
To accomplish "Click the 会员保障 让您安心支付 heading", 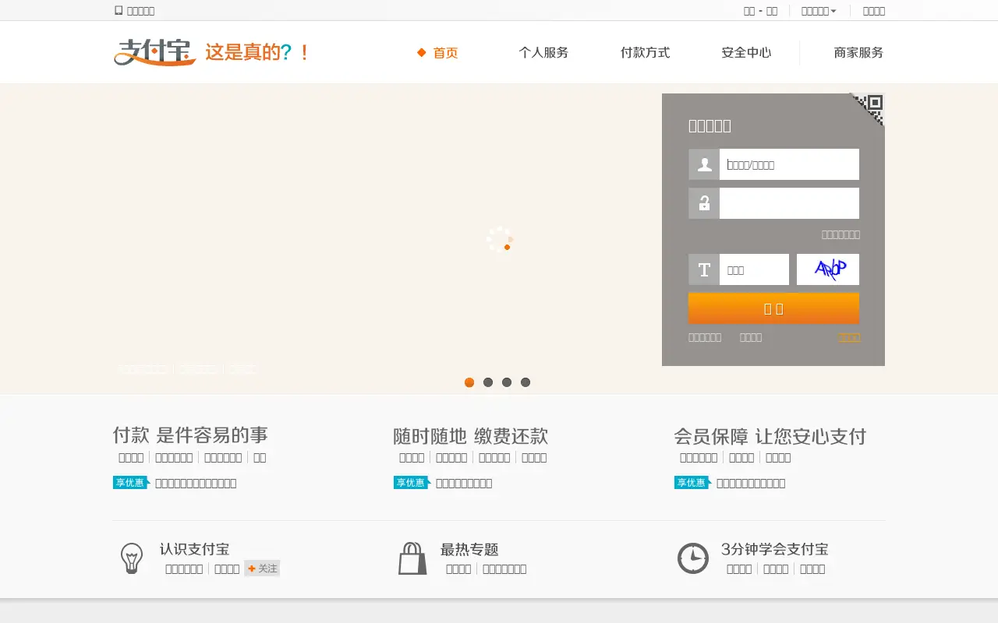I will [x=770, y=435].
